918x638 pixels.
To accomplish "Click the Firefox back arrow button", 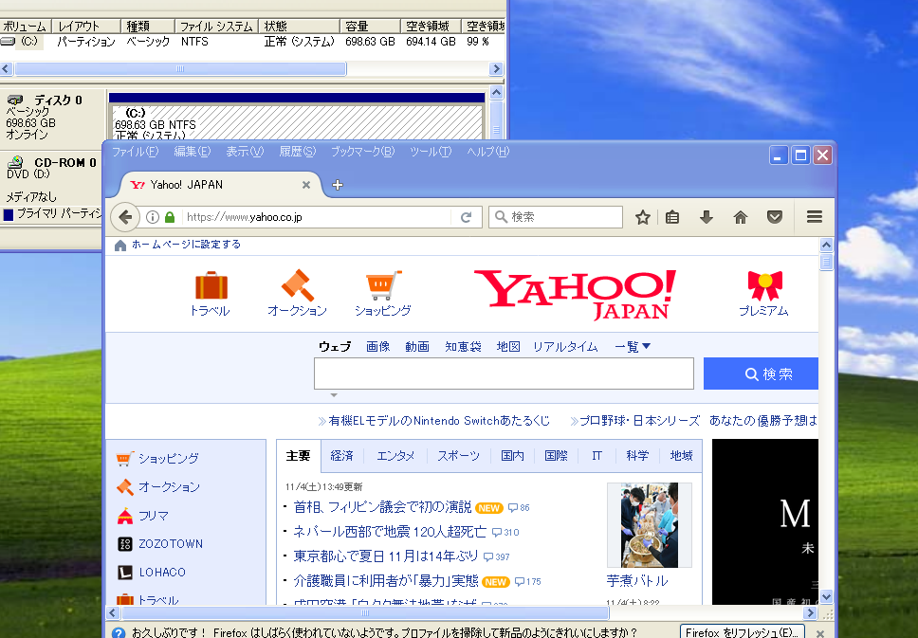I will pos(125,217).
